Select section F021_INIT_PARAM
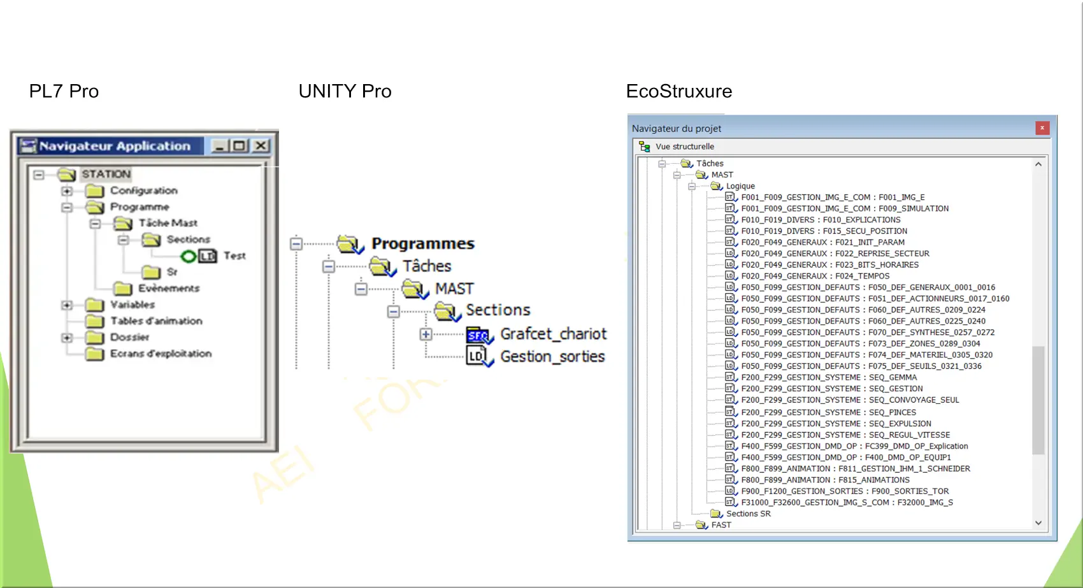This screenshot has width=1083, height=588. click(x=822, y=242)
